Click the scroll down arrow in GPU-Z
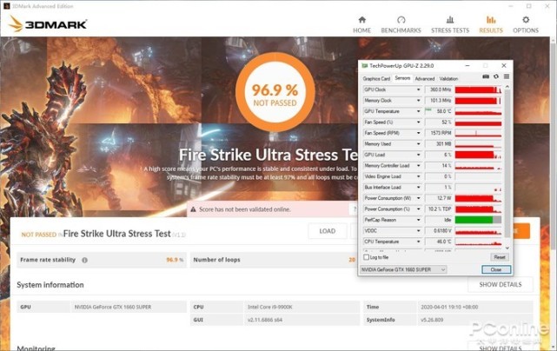Viewport: 557px width, 351px height. 507,248
